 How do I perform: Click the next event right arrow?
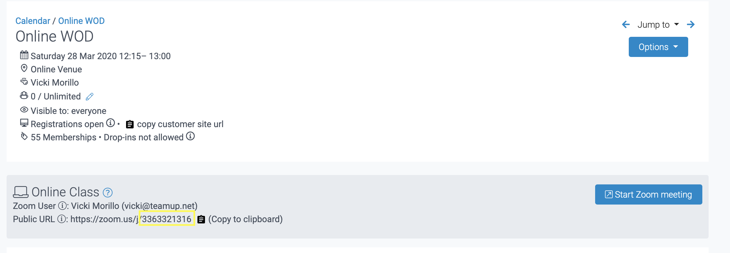(x=691, y=25)
